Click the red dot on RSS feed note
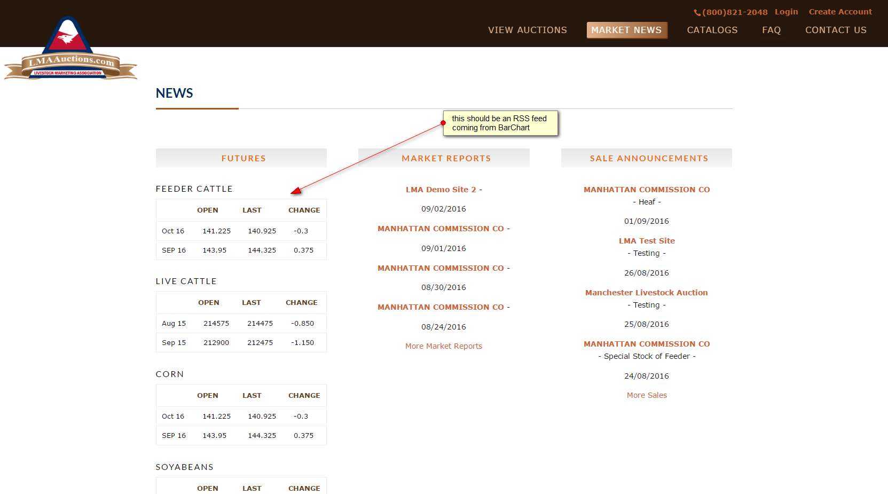 [x=443, y=123]
